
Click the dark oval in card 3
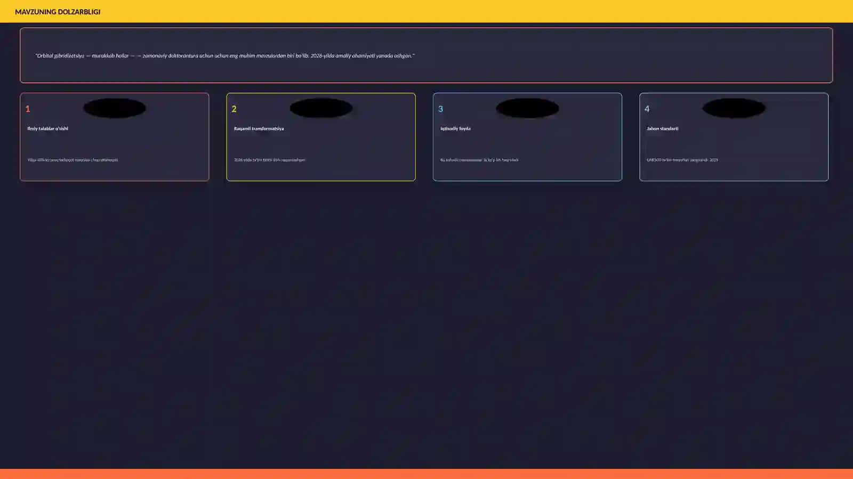tap(527, 108)
